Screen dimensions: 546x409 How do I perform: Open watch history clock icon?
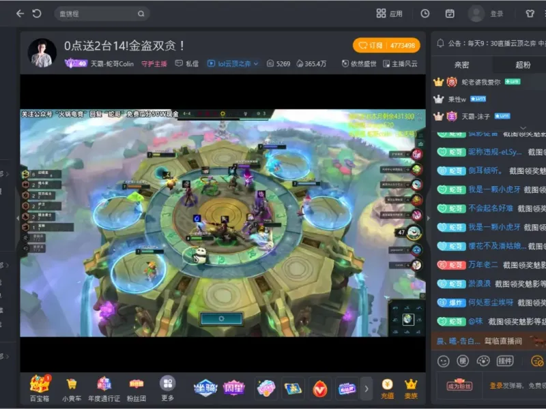(425, 14)
